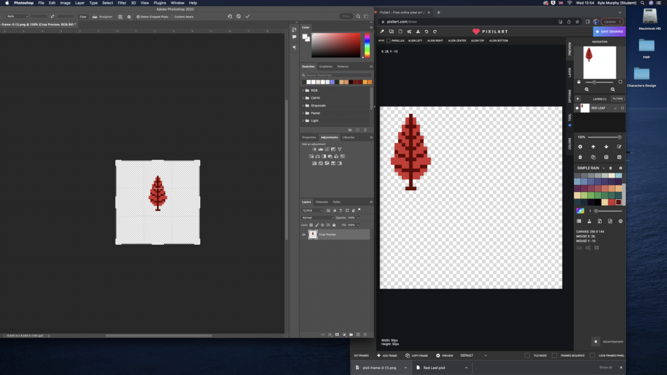Click the Pixilart download icon

(x=418, y=31)
